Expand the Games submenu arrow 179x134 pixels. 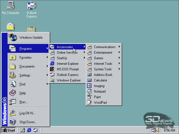(x=119, y=58)
